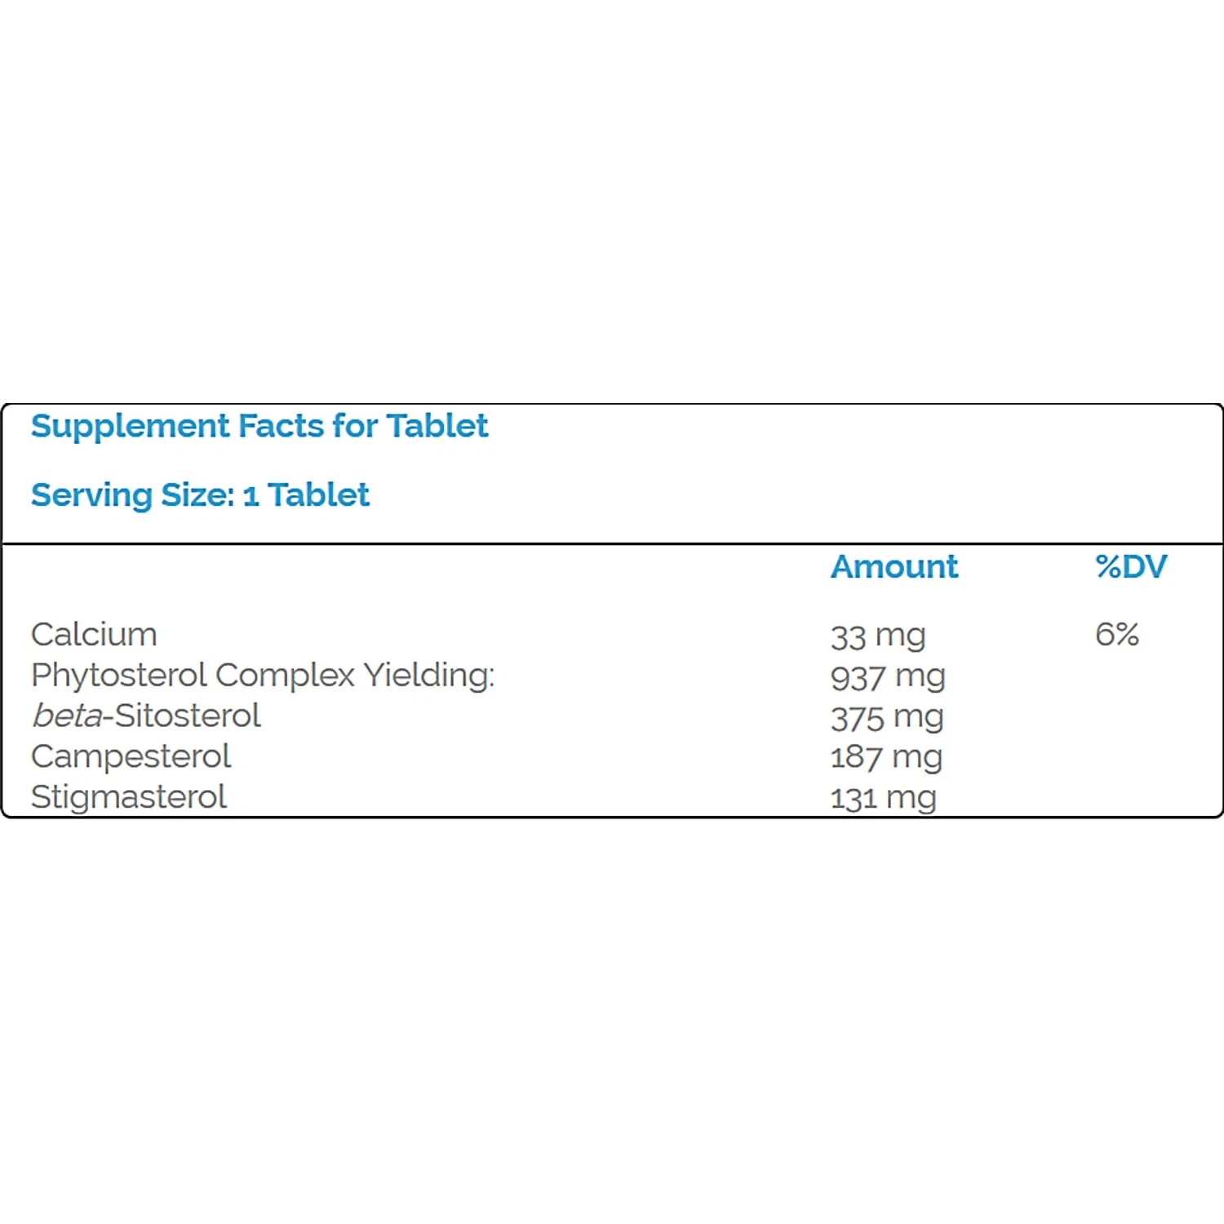Click the 33 mg calcium amount

coord(878,636)
